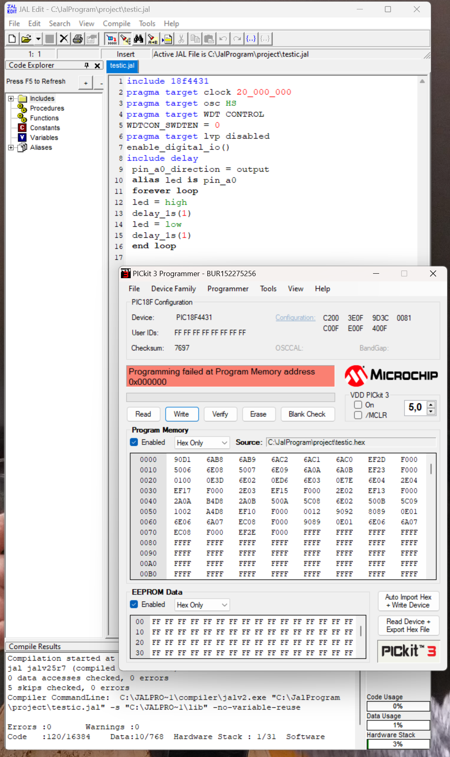450x757 pixels.
Task: Click the Configuration link in PICkit 3
Action: coord(295,318)
